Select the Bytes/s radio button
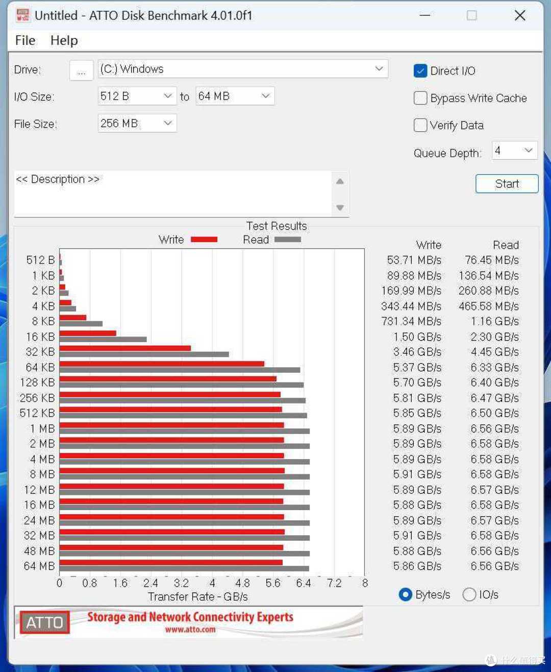 point(405,594)
